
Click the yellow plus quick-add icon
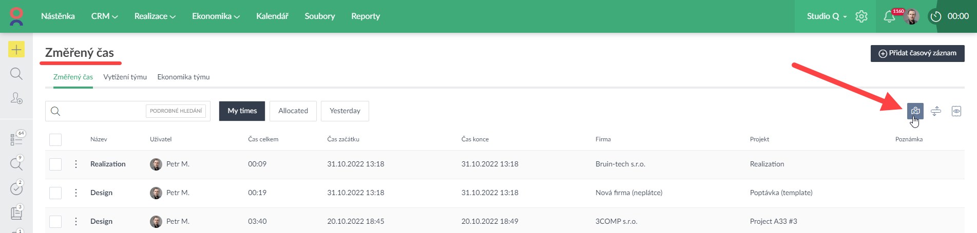pos(16,49)
